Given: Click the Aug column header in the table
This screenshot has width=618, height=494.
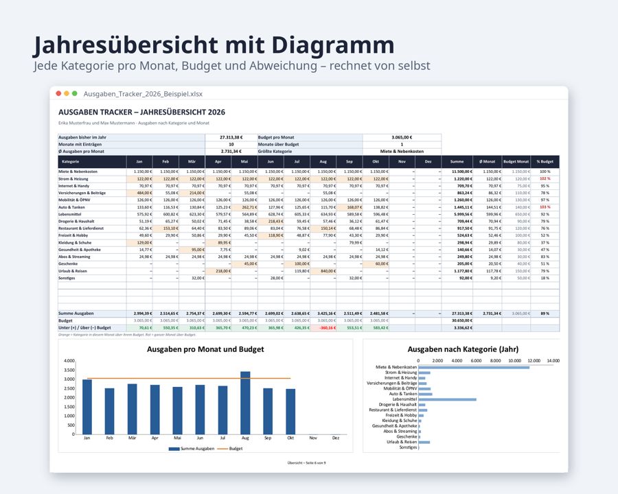Looking at the screenshot, I should 323,161.
